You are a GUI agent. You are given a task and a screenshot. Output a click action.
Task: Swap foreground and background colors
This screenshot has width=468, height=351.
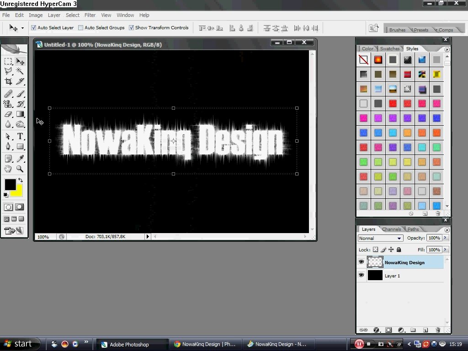coord(20,180)
